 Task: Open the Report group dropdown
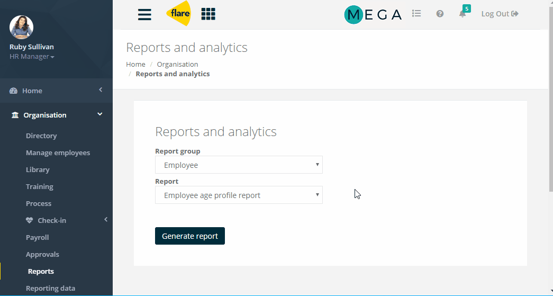click(239, 165)
